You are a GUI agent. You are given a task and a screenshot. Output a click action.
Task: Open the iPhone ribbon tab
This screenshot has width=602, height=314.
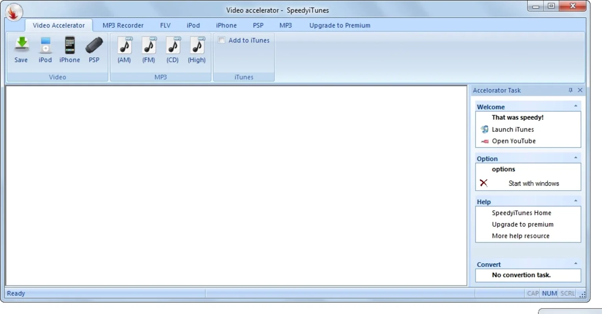[x=226, y=25]
